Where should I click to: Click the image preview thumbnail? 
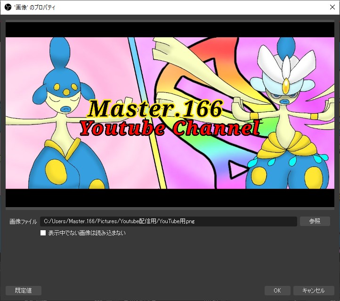170,115
